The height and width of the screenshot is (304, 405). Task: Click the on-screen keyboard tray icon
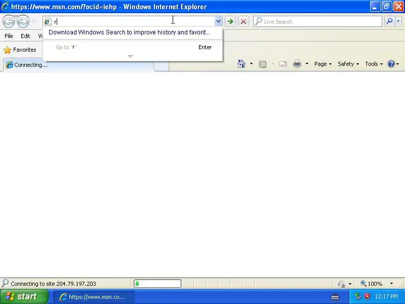(x=335, y=297)
